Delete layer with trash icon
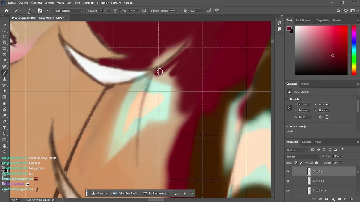The image size is (360, 202). pyautogui.click(x=352, y=199)
